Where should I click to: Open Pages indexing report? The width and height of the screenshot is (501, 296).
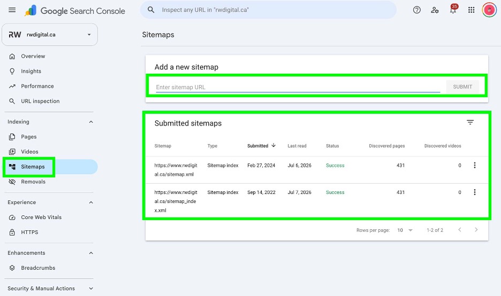(29, 137)
